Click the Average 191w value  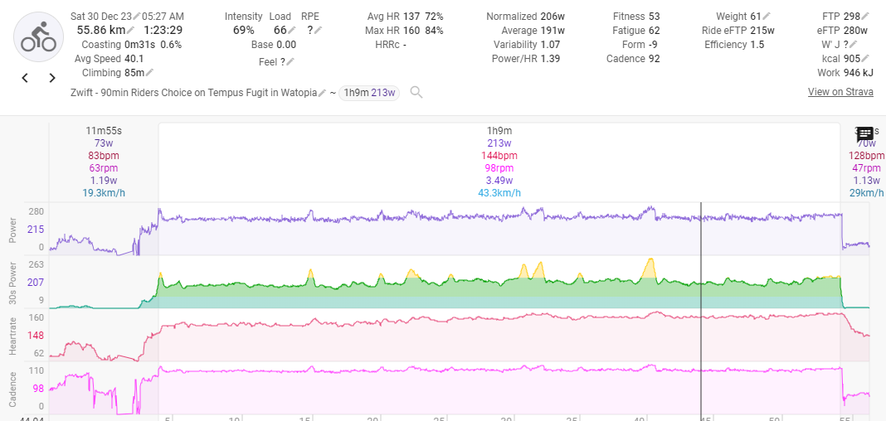click(x=553, y=31)
